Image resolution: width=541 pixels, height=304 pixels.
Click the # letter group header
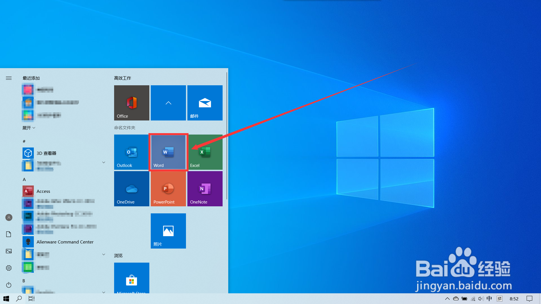(x=24, y=141)
